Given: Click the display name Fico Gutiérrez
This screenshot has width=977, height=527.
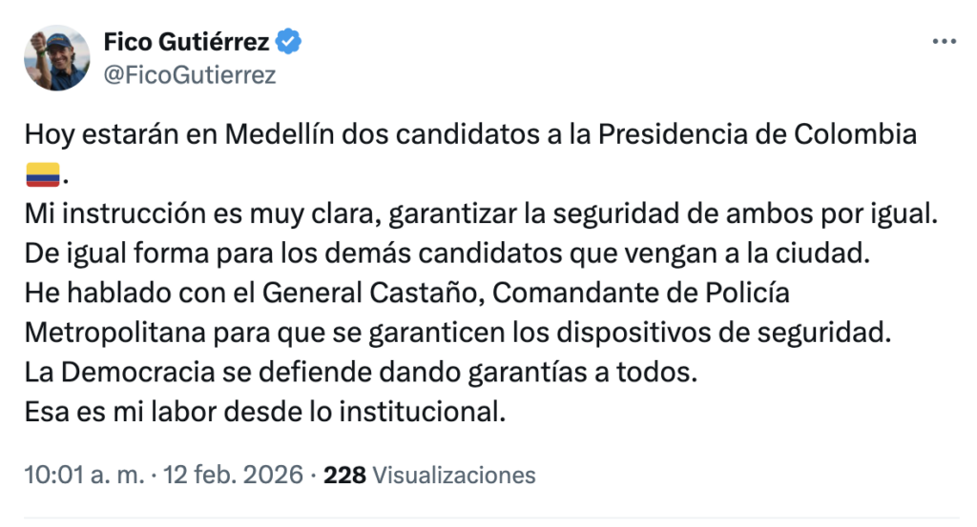Looking at the screenshot, I should [x=185, y=42].
